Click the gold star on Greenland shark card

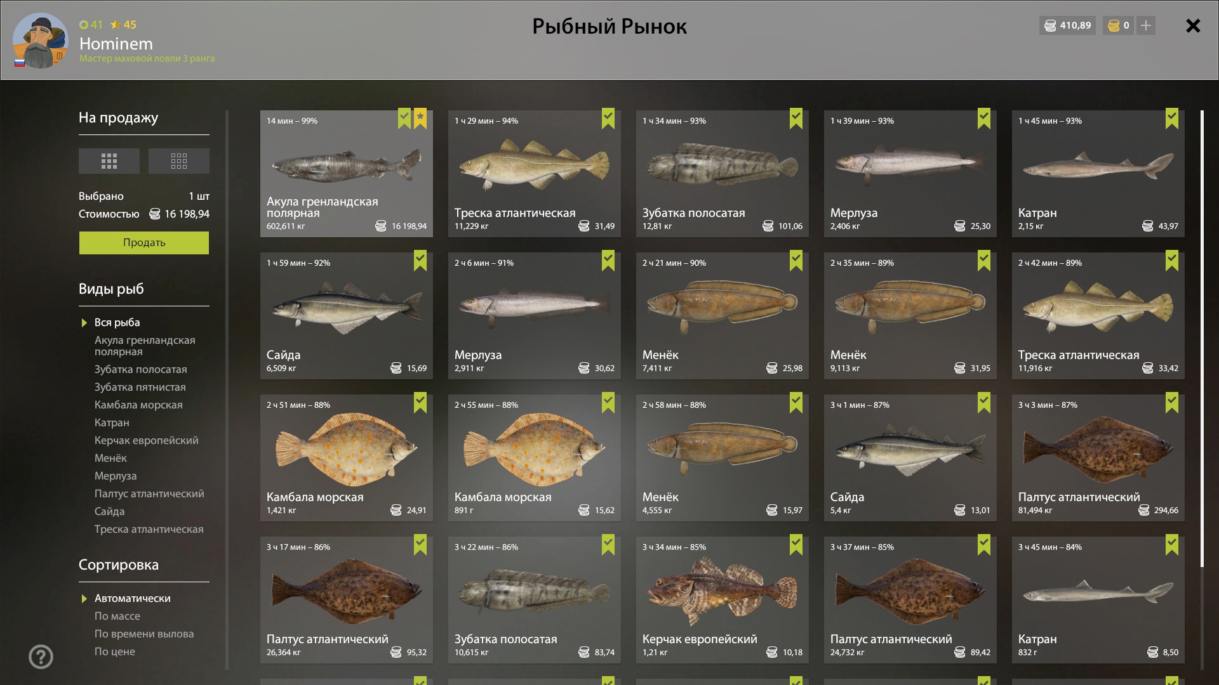click(420, 119)
